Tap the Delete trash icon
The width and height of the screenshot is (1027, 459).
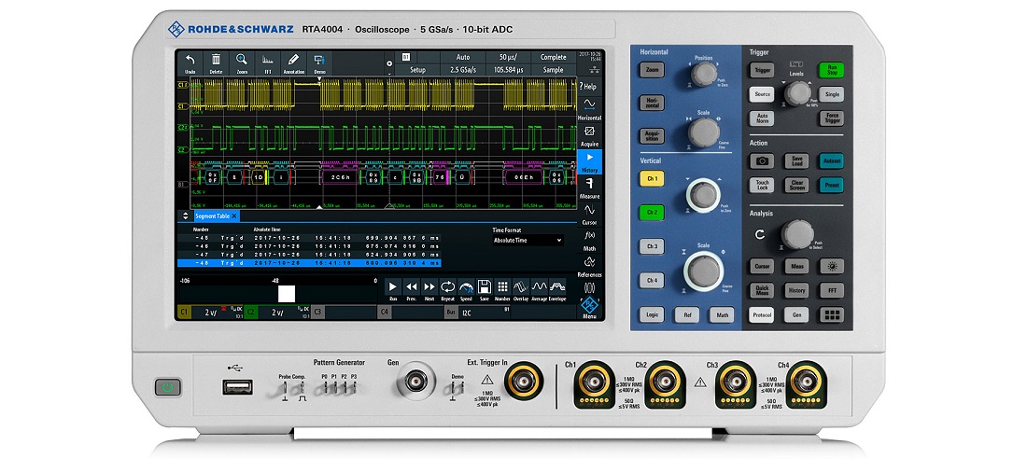[x=216, y=62]
